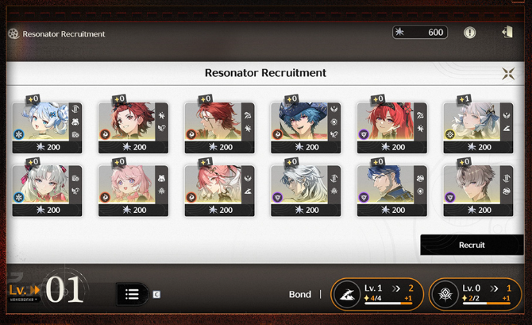Image resolution: width=532 pixels, height=325 pixels.
Task: Pick the pink-haired girl card
Action: tap(133, 191)
